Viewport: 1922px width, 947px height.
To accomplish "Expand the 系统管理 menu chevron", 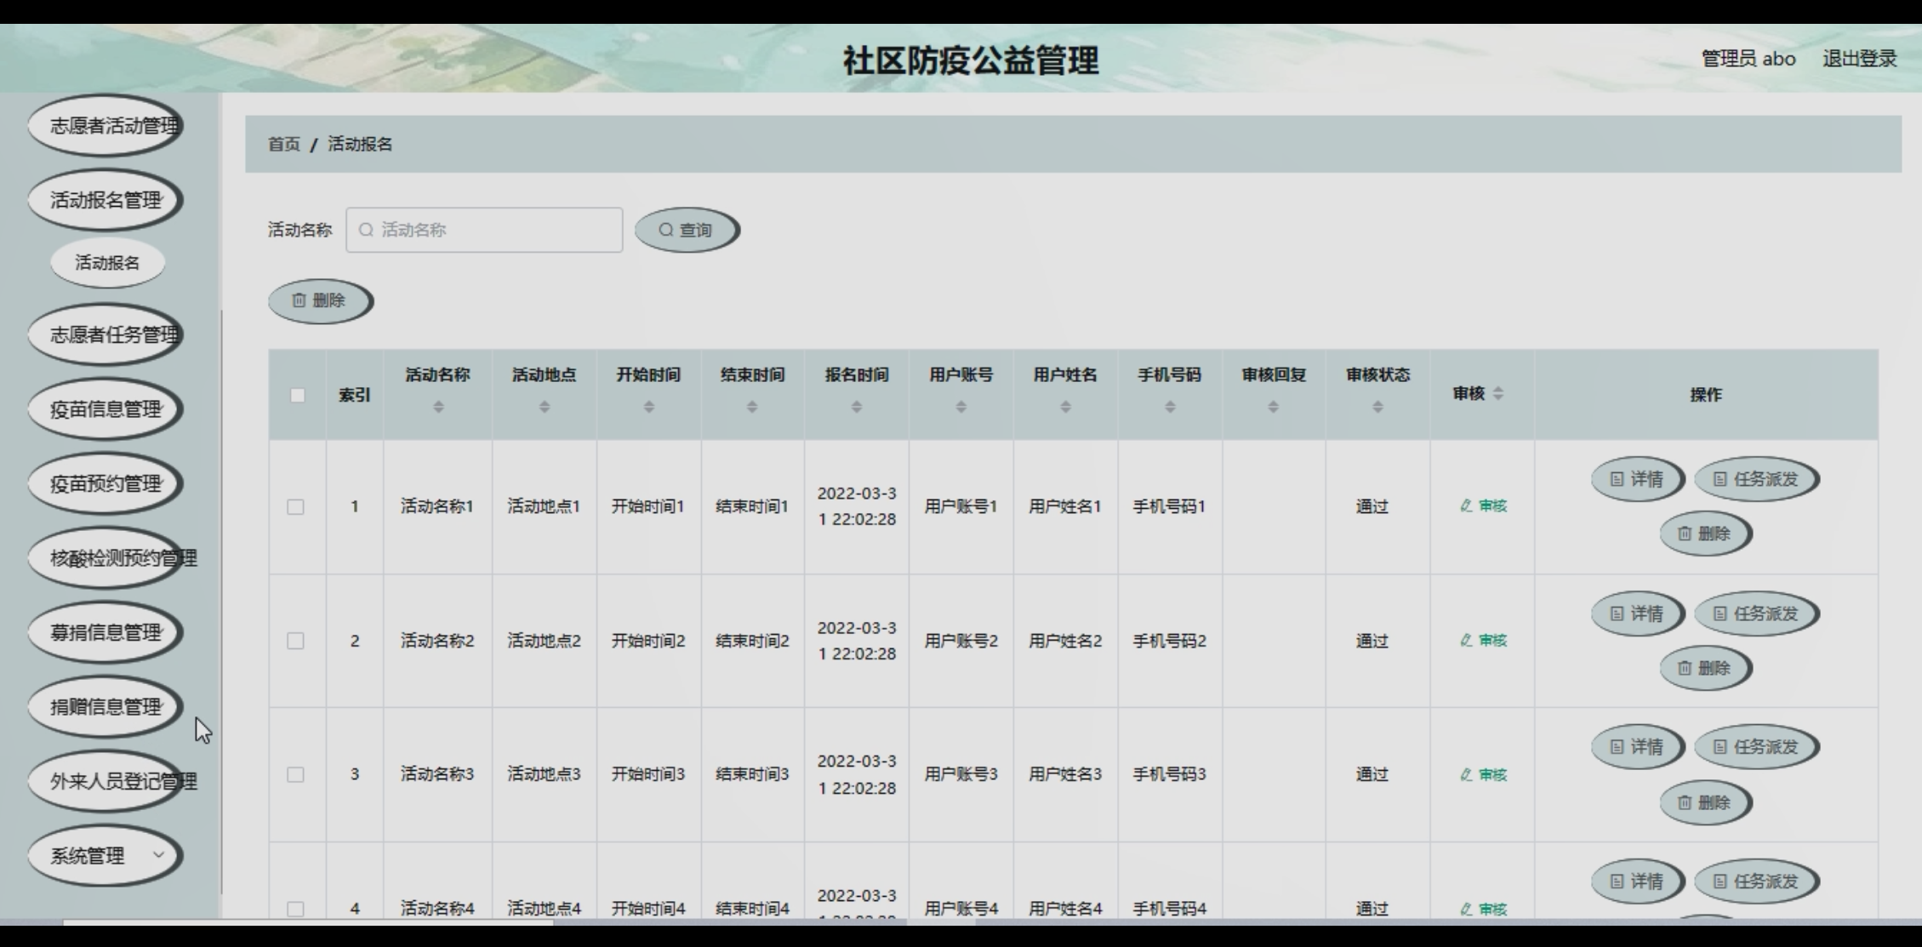I will coord(158,855).
